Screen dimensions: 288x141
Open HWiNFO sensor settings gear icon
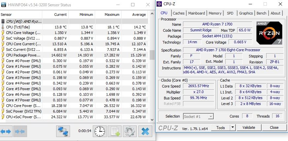[x=130, y=131]
